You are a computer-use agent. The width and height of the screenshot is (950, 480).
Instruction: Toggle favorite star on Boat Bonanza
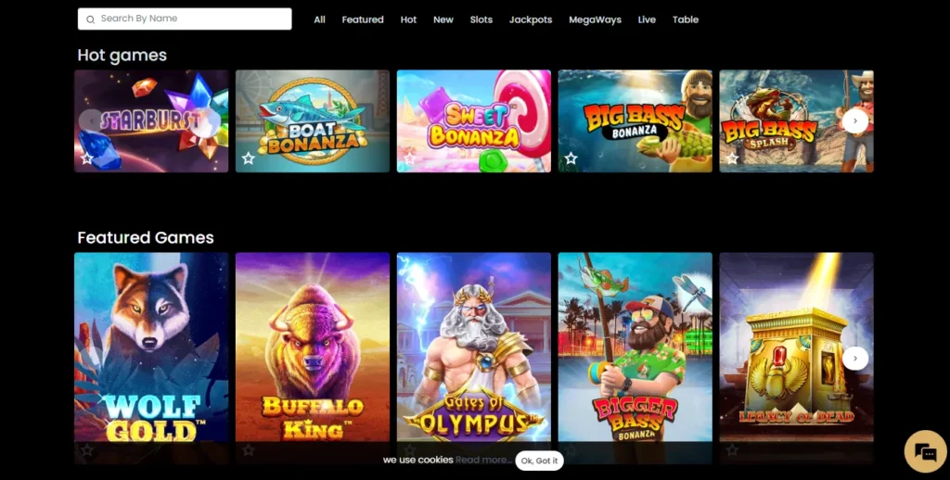[248, 158]
